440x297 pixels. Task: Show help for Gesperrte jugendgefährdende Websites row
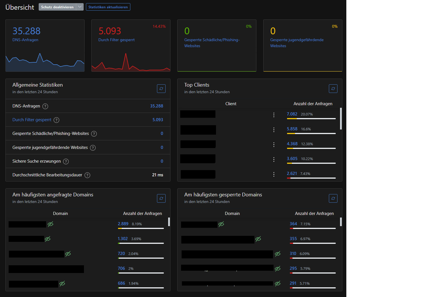[93, 148]
